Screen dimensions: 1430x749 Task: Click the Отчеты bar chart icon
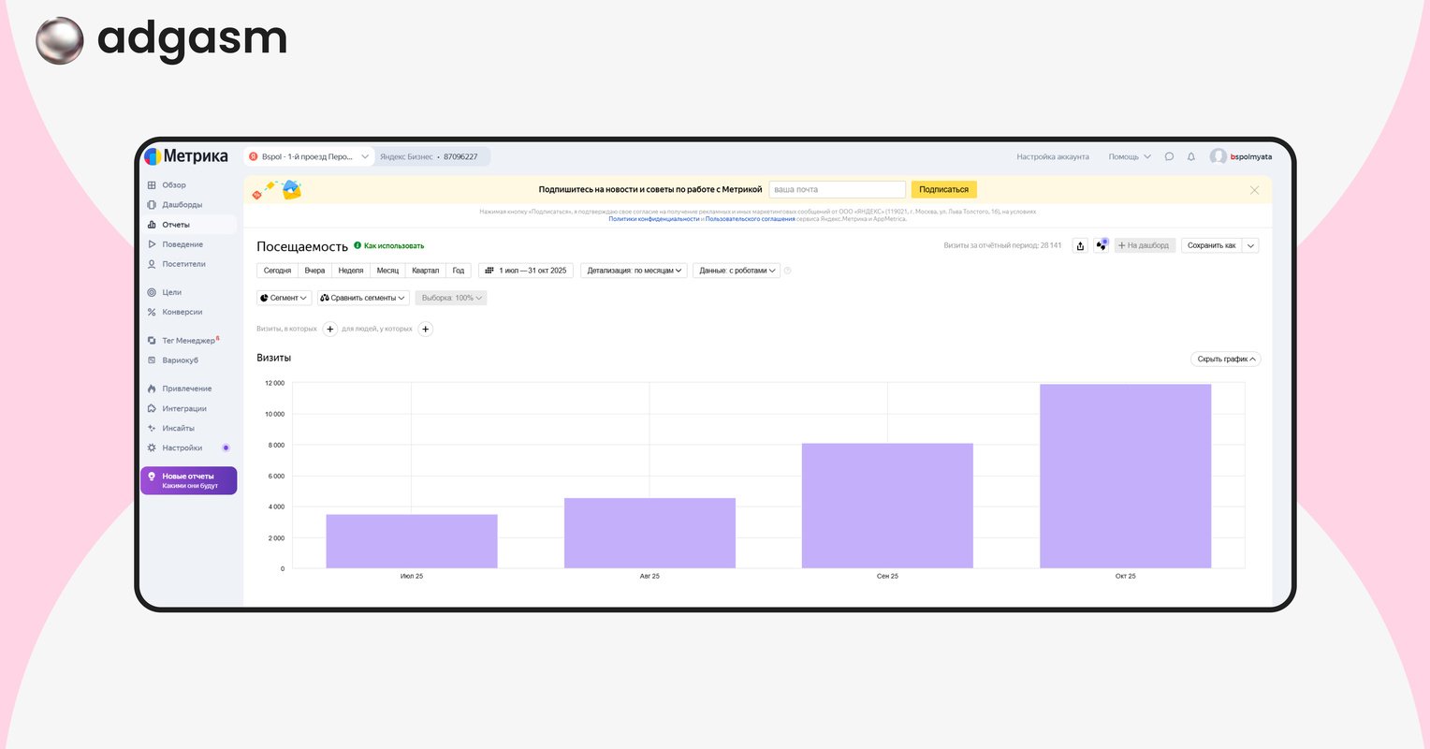tap(152, 225)
